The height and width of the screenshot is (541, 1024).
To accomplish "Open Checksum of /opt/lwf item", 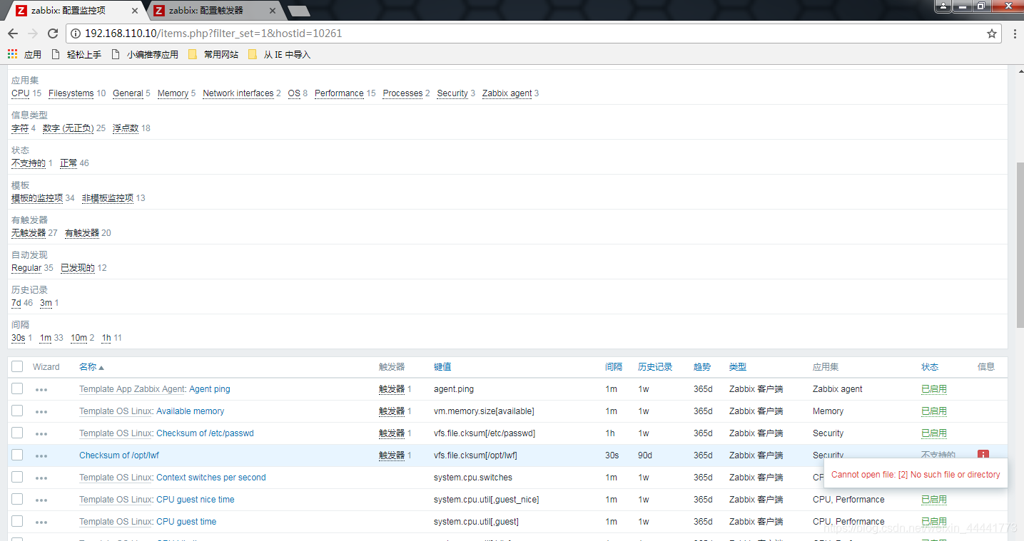I will click(x=119, y=455).
